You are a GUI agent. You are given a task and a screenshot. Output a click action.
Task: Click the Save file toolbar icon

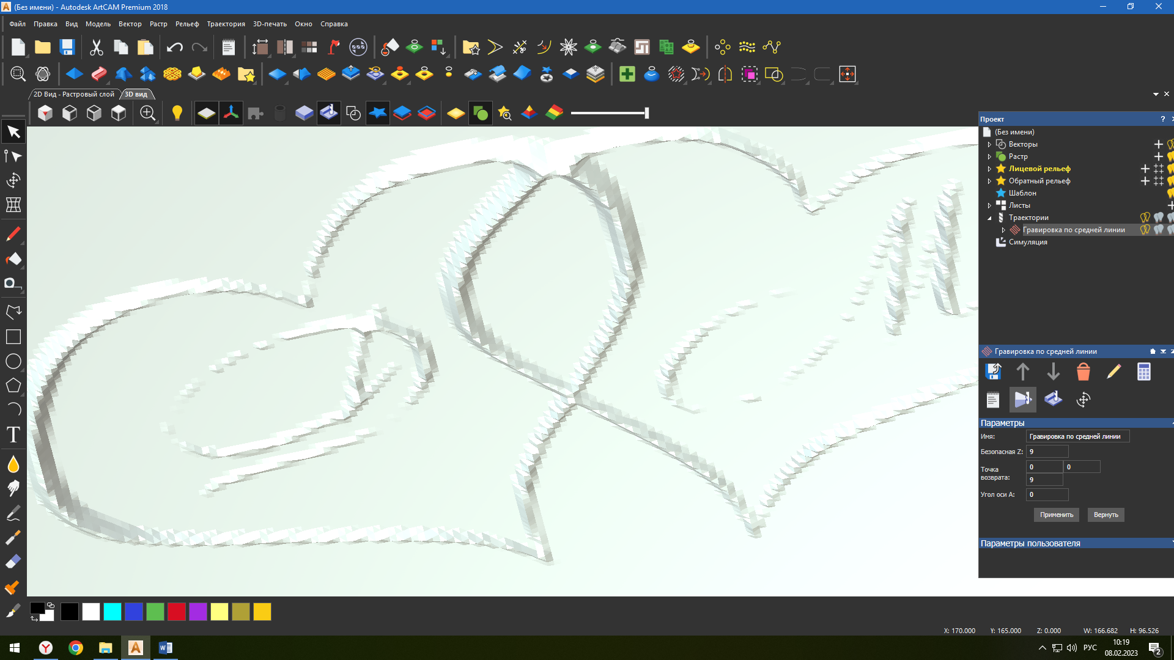(x=67, y=47)
